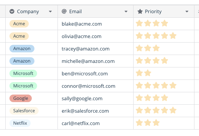Click the tracey@amazon.com email cell

96,49
